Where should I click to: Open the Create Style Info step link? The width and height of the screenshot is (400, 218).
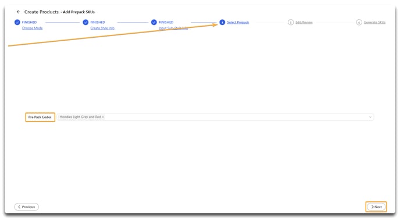point(102,28)
